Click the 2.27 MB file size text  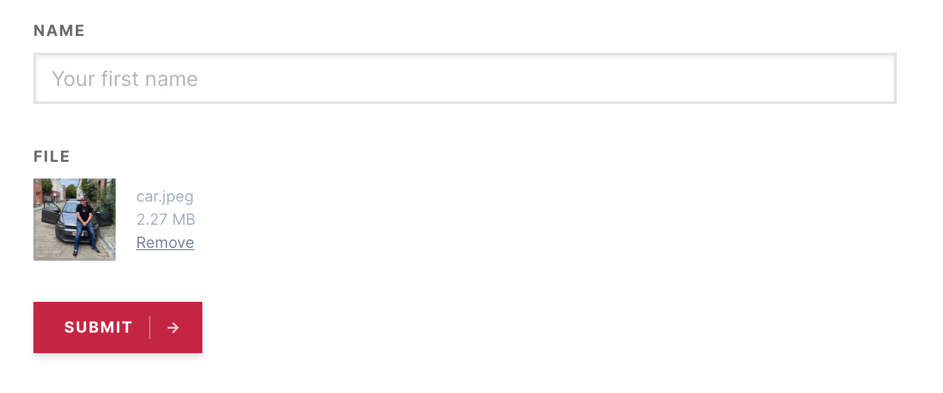[166, 220]
